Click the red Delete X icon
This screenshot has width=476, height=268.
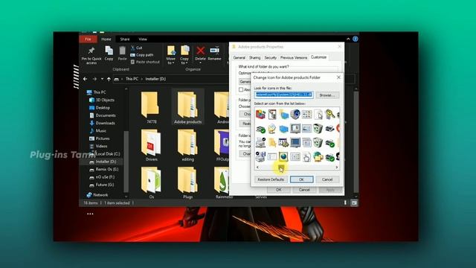(200, 51)
